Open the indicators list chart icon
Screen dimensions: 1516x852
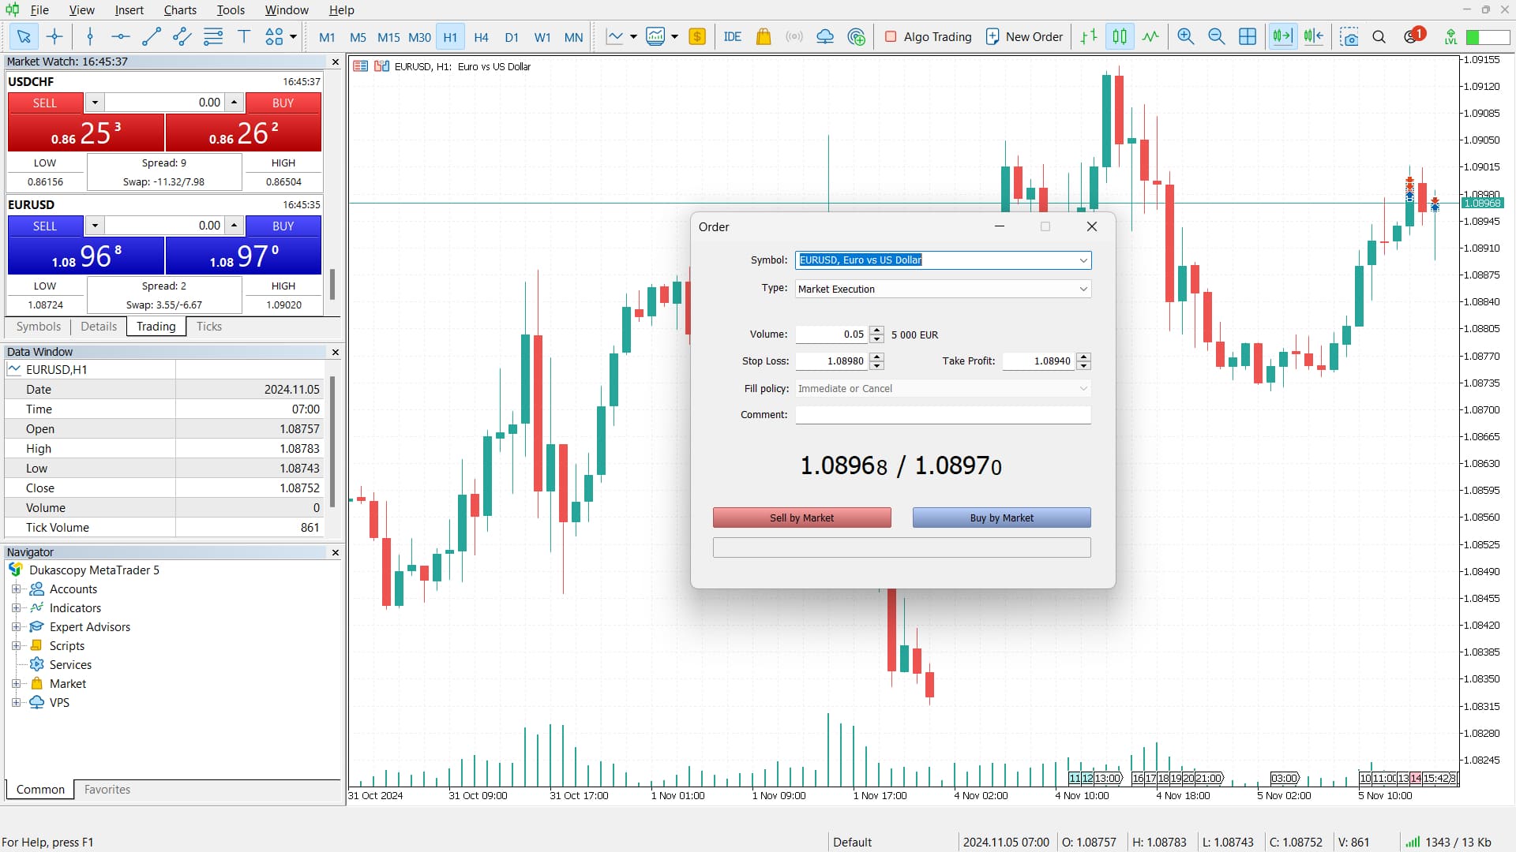click(x=655, y=36)
